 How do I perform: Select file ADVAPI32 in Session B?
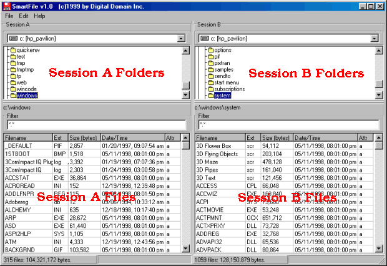click(x=209, y=242)
